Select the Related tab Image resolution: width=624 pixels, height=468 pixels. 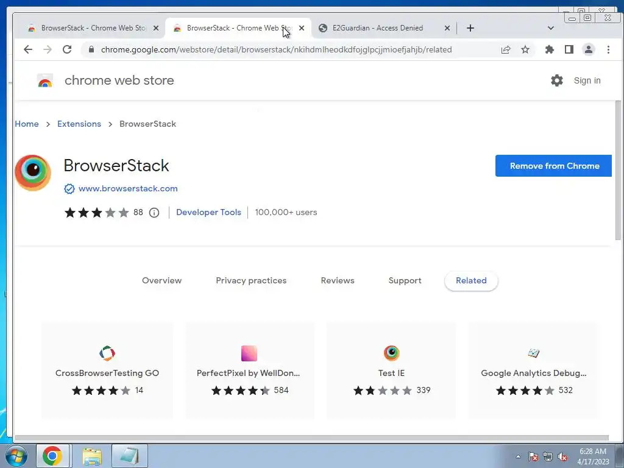[x=471, y=280]
